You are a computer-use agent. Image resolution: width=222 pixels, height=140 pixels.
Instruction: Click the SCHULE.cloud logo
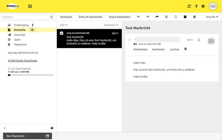click(x=13, y=6)
